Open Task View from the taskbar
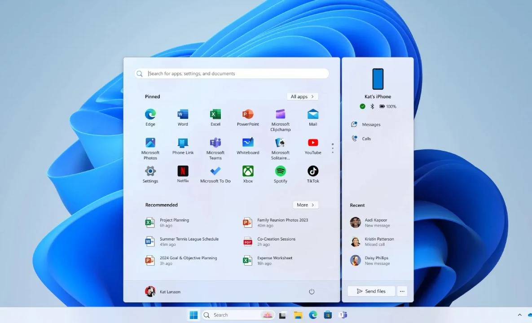This screenshot has height=323, width=532. point(282,315)
